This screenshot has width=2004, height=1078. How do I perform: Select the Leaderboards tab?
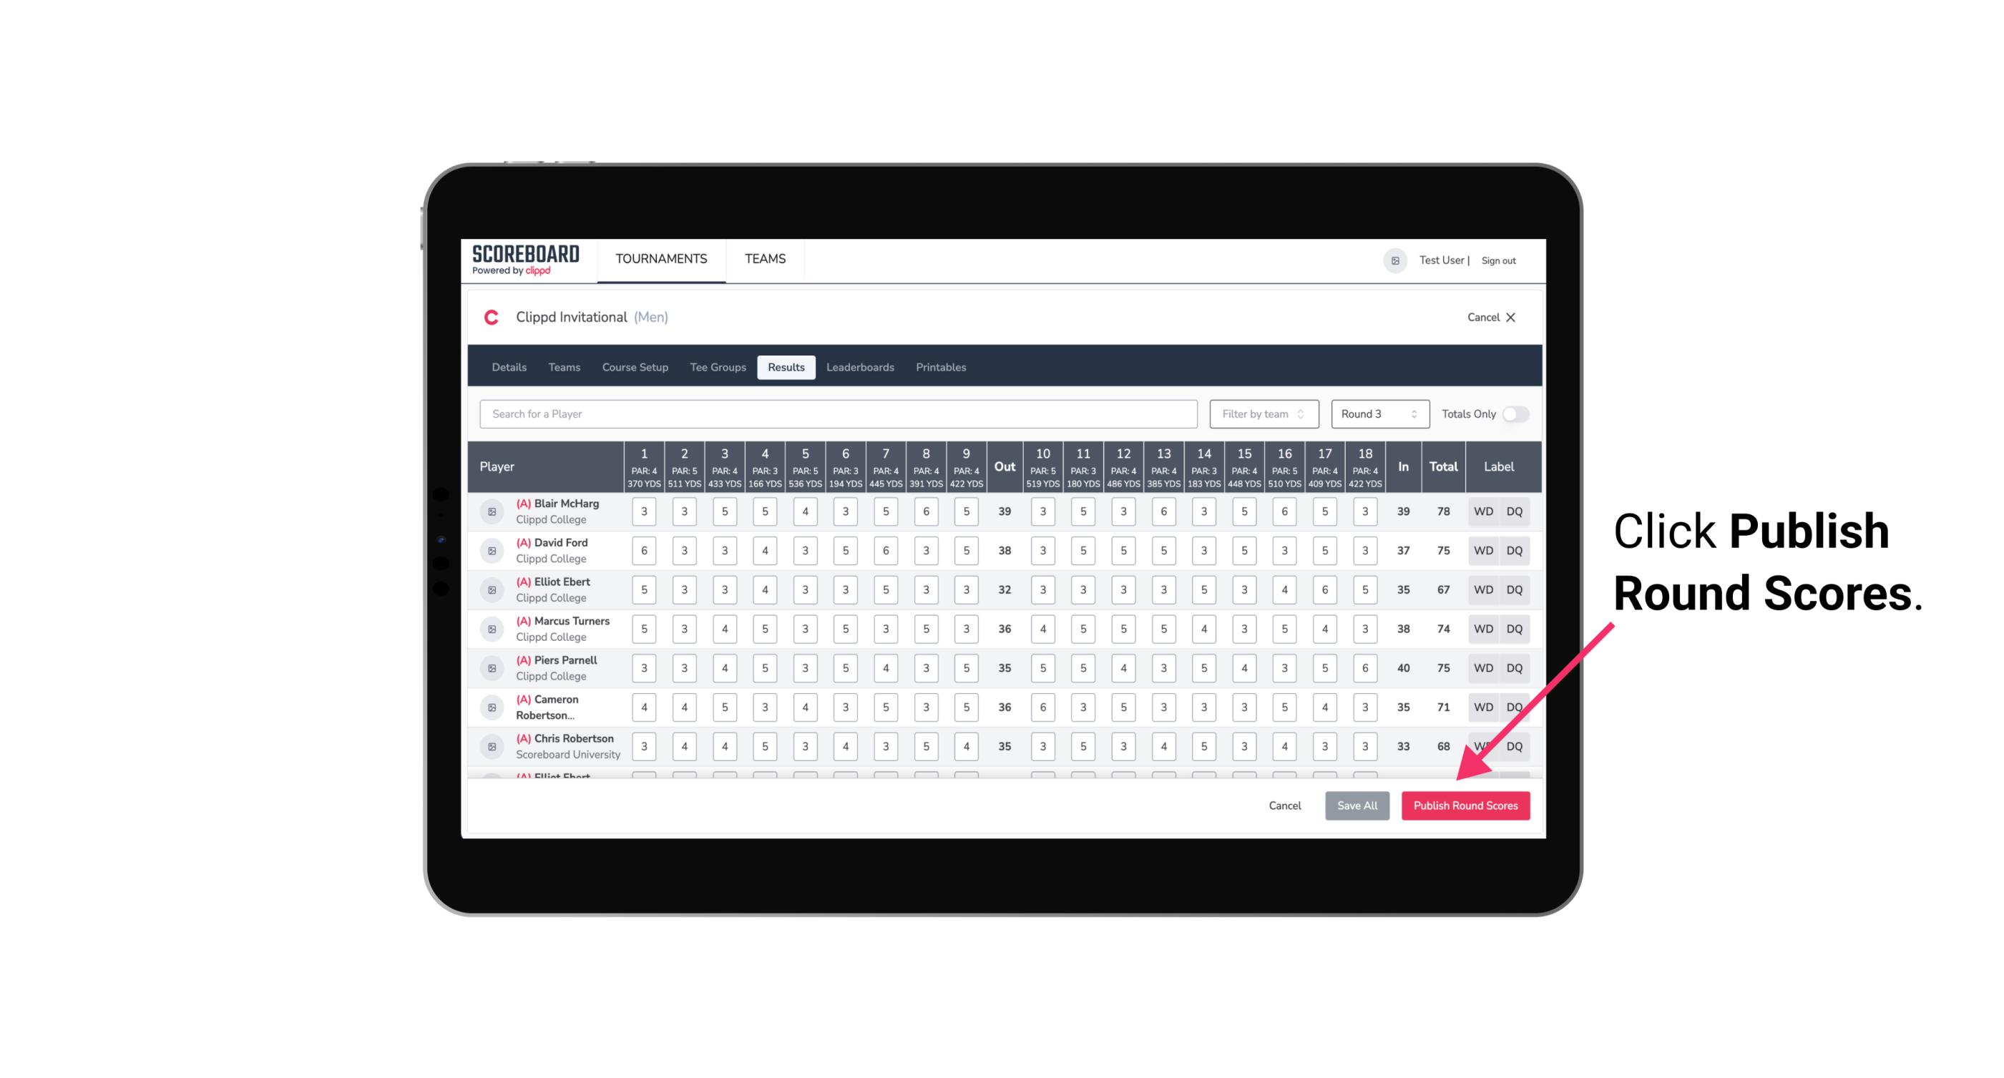point(859,368)
